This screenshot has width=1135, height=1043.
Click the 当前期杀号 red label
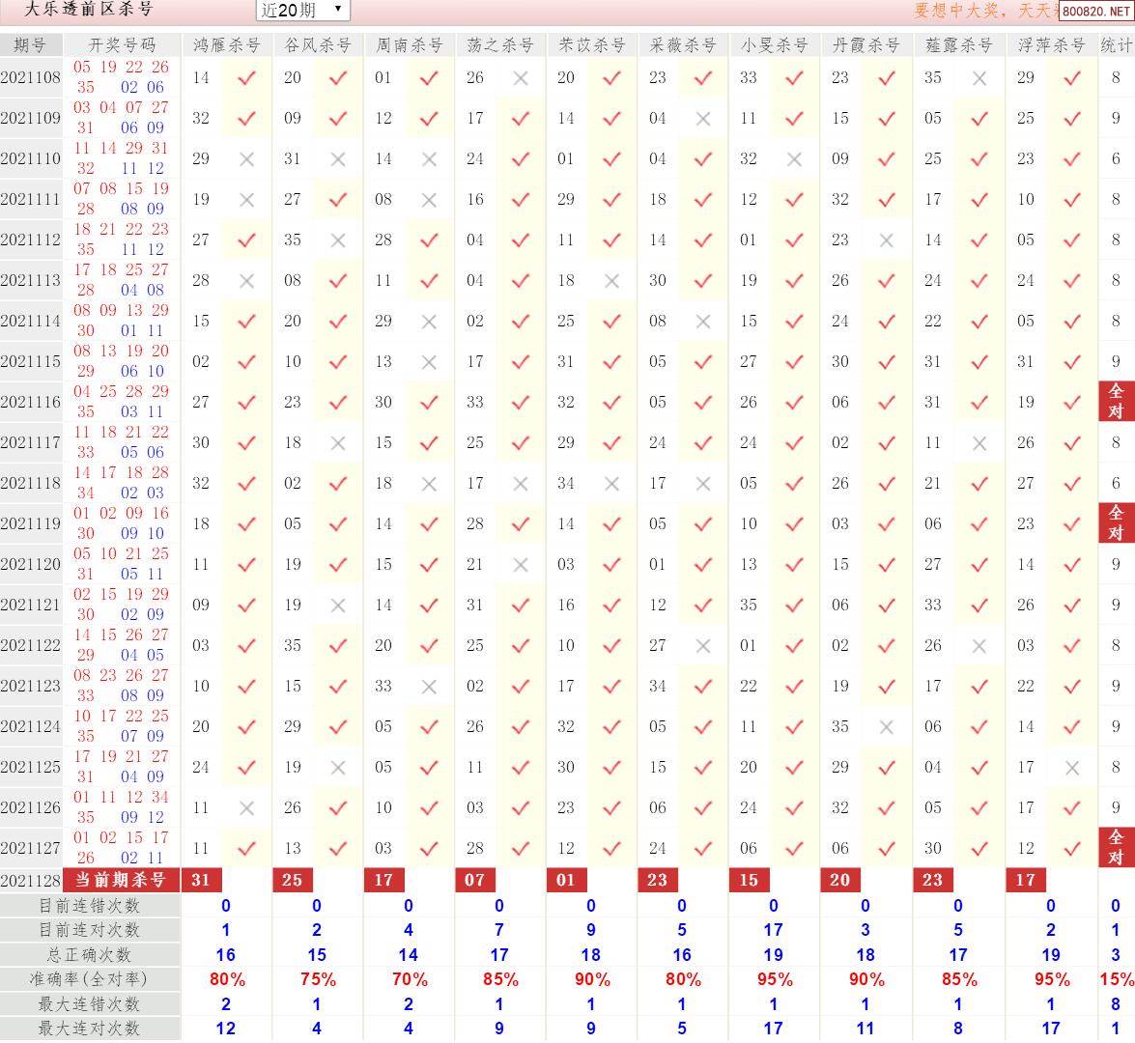click(x=122, y=880)
